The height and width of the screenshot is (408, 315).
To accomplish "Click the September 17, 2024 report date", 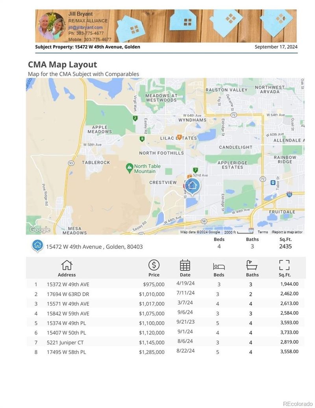I will 276,47.
